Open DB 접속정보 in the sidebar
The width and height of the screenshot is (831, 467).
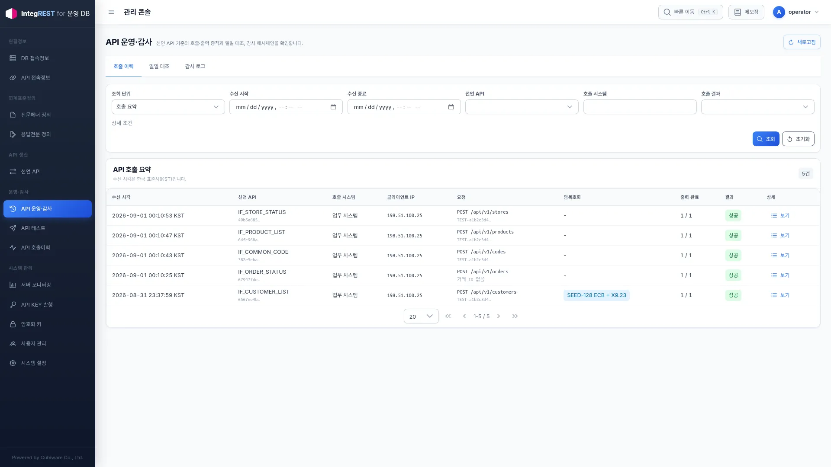point(48,58)
